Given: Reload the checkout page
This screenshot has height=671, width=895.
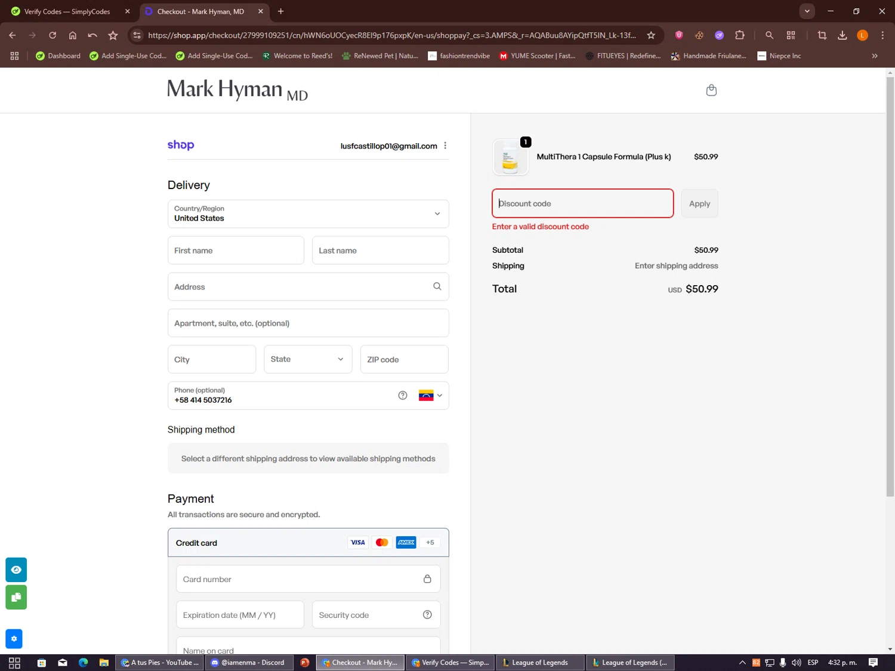Looking at the screenshot, I should (53, 35).
